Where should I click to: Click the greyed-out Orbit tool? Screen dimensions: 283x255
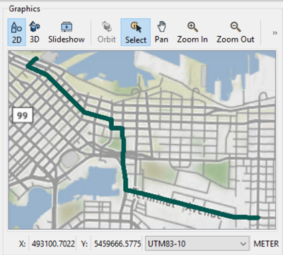point(107,32)
